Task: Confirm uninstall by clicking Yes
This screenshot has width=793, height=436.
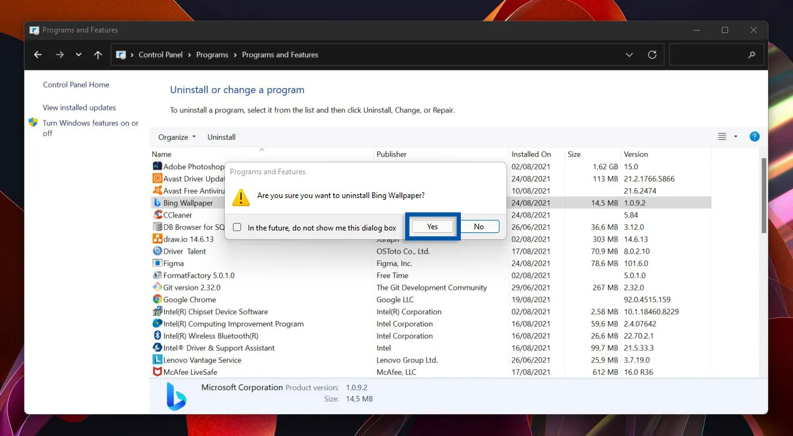Action: pos(432,227)
